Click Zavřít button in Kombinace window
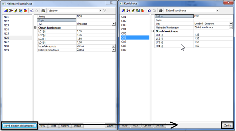 tap(227, 125)
